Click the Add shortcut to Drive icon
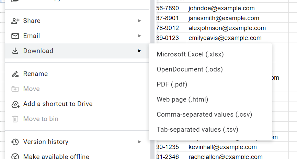This screenshot has width=297, height=159. point(15,104)
